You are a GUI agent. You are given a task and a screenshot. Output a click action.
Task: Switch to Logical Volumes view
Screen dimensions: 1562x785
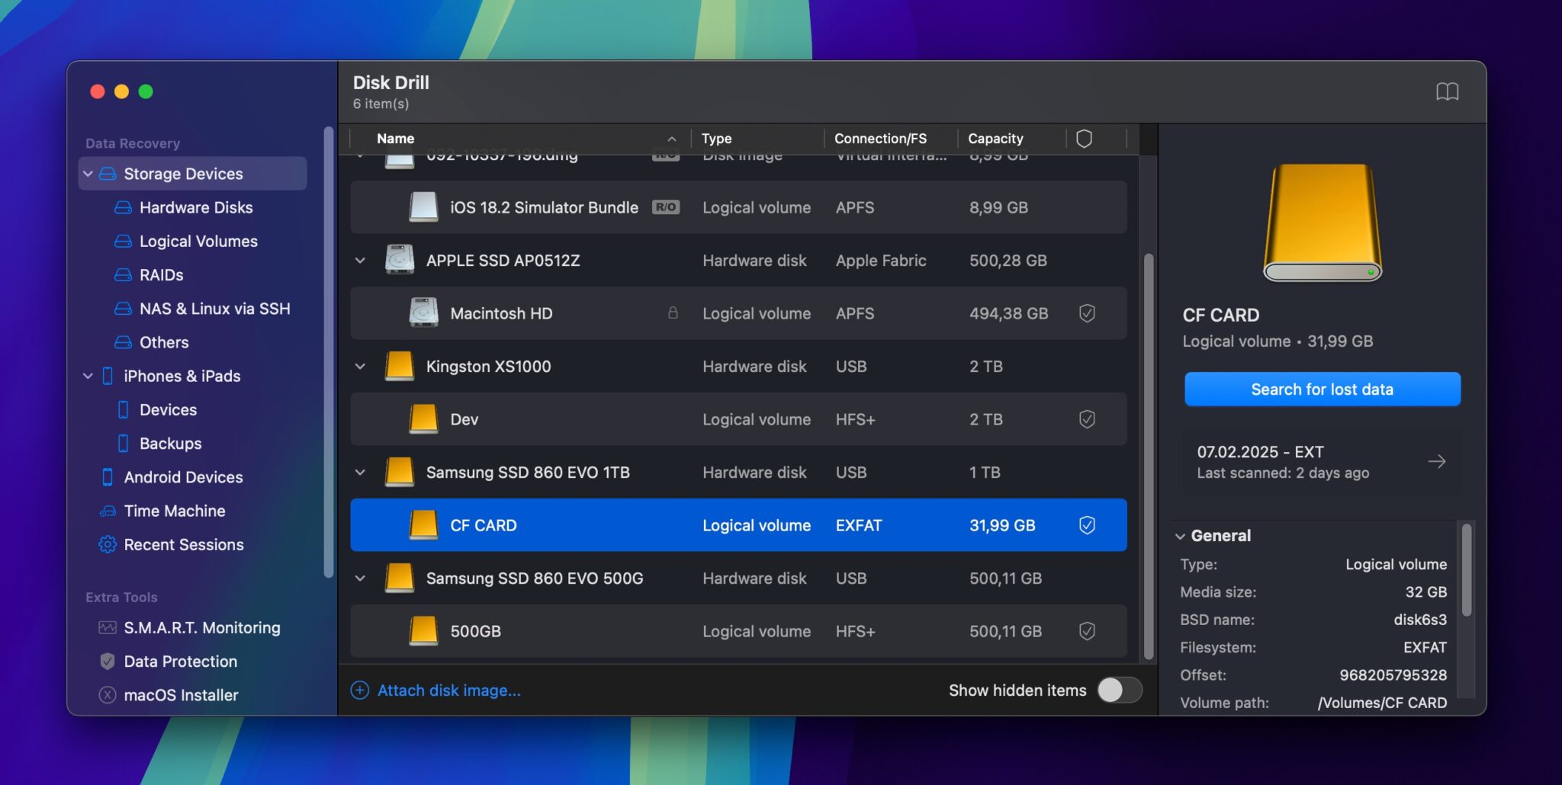coord(198,241)
